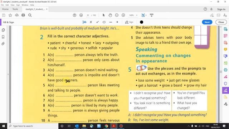
Task: Activate the selection arrow tool
Action: coord(104,15)
